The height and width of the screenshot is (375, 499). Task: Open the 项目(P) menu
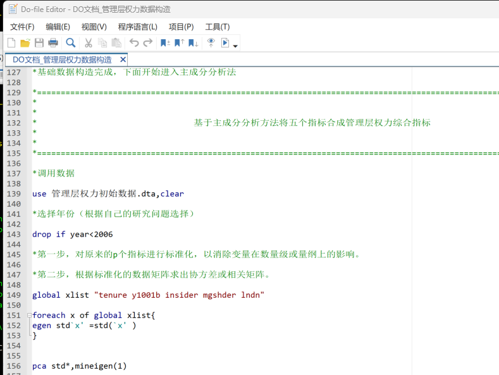(x=182, y=27)
